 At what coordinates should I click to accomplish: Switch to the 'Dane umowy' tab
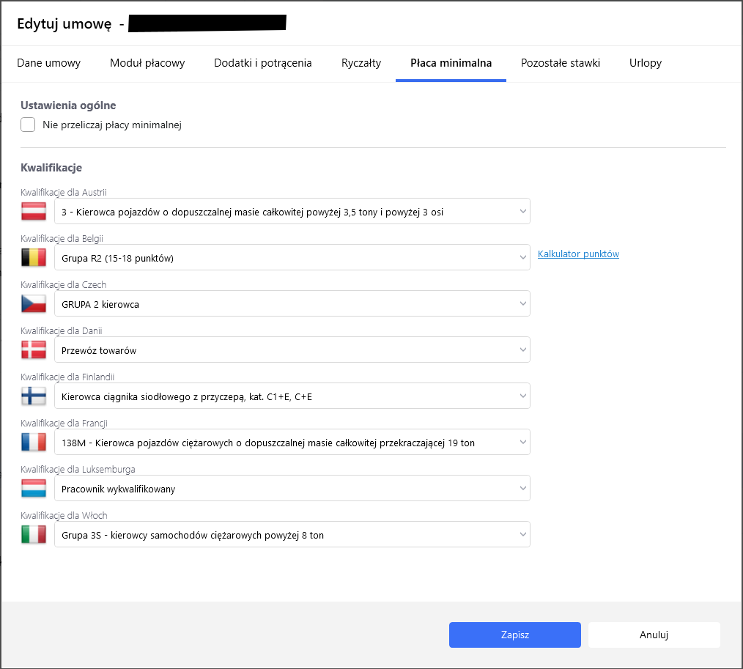pos(49,63)
